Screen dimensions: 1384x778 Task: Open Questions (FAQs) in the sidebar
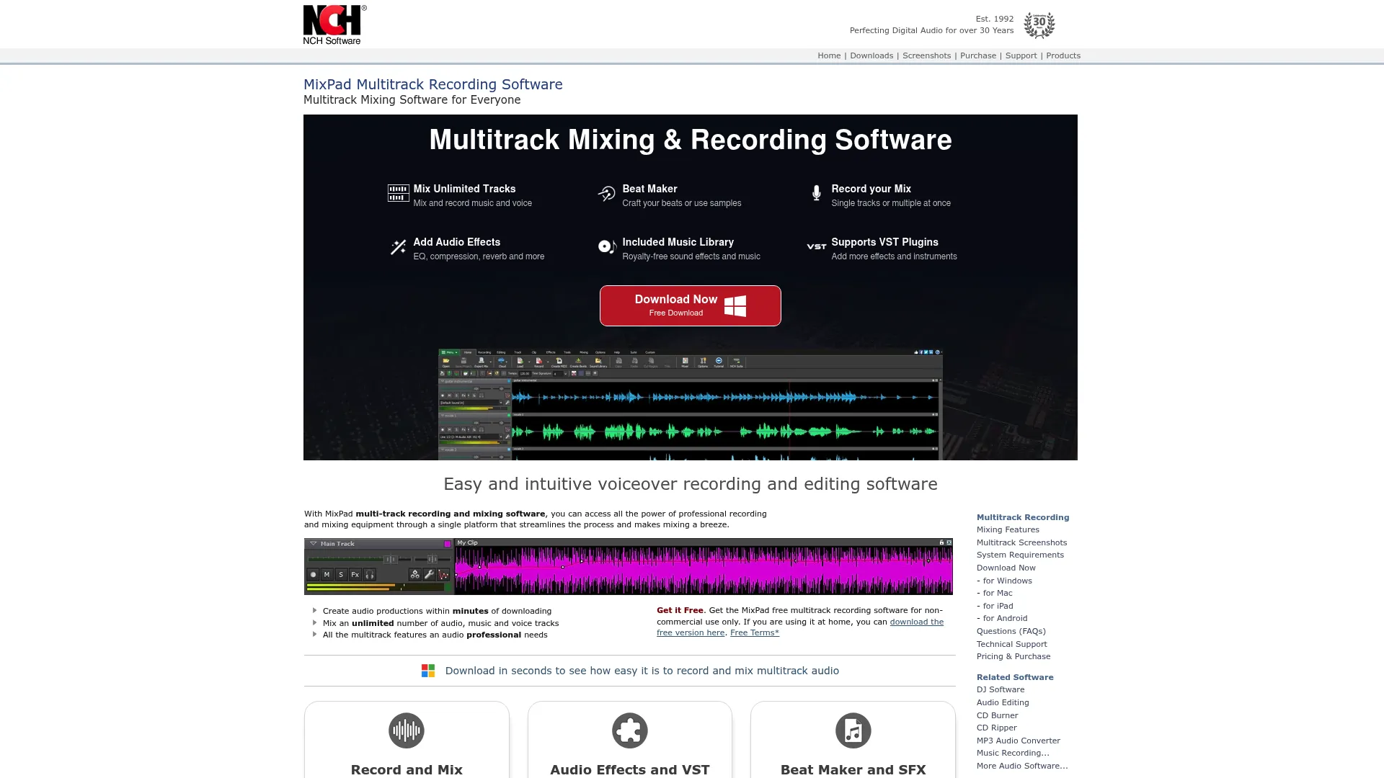pos(1011,631)
